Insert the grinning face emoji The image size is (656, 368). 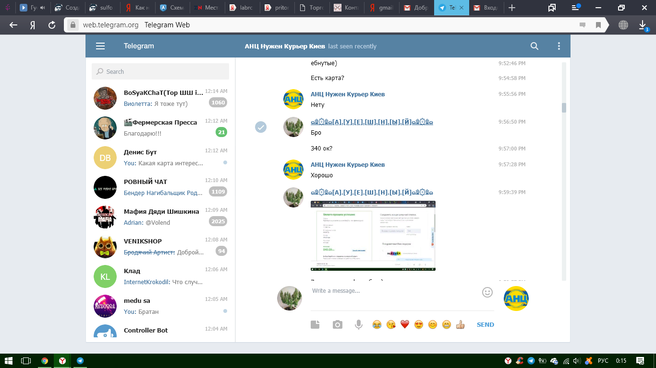447,325
